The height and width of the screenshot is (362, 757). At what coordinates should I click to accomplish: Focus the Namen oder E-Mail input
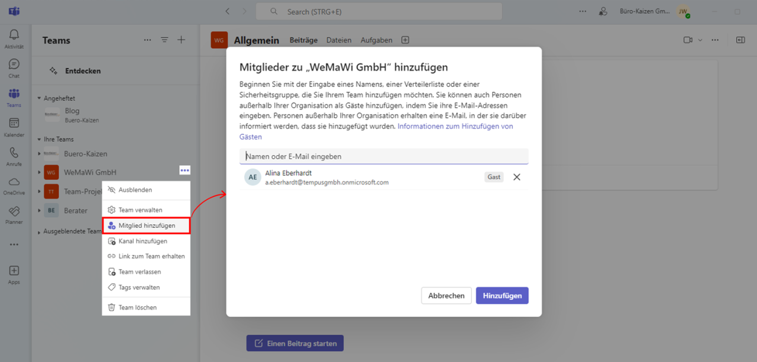click(x=384, y=156)
